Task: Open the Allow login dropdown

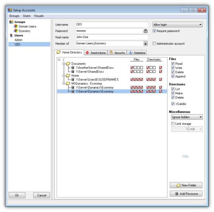Action: 178,25
